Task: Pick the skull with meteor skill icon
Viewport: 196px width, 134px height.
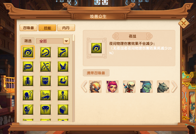Action: coord(28,109)
